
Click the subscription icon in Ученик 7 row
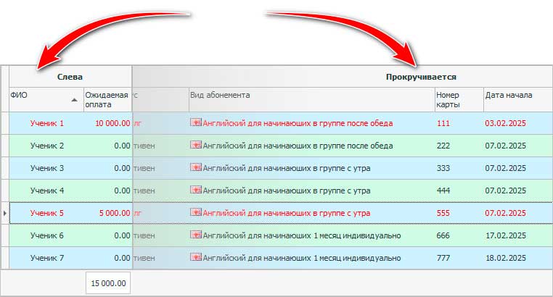tap(195, 258)
